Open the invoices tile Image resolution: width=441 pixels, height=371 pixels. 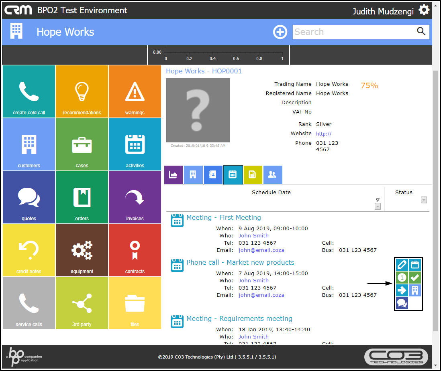coord(135,197)
